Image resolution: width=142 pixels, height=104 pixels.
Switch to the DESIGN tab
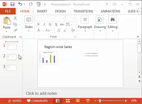point(60,11)
